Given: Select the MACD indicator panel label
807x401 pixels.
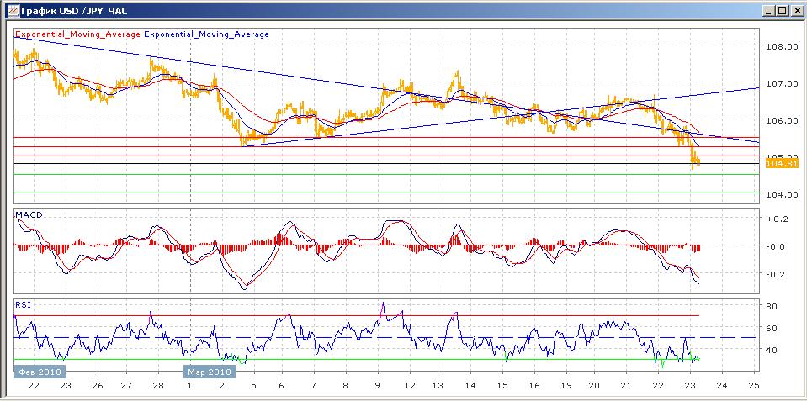Looking at the screenshot, I should (x=29, y=216).
